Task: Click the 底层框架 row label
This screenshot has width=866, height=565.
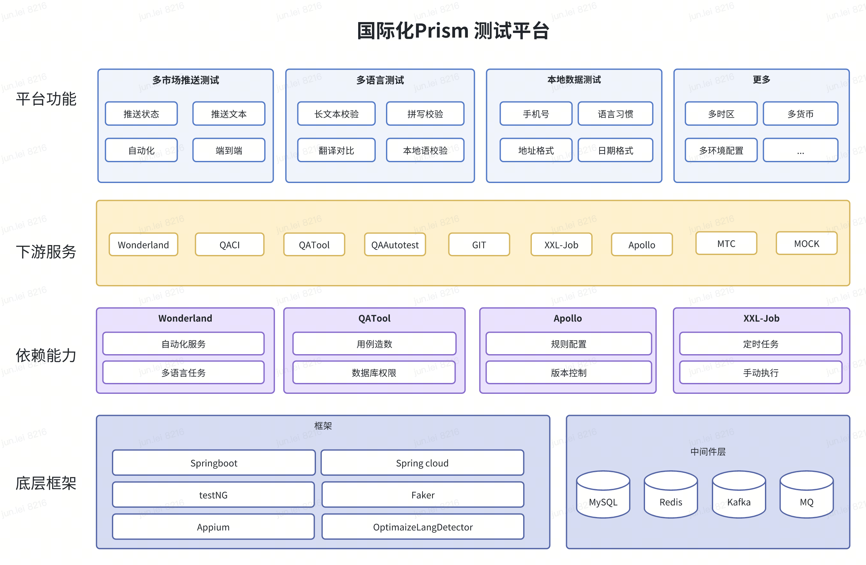Action: point(46,483)
